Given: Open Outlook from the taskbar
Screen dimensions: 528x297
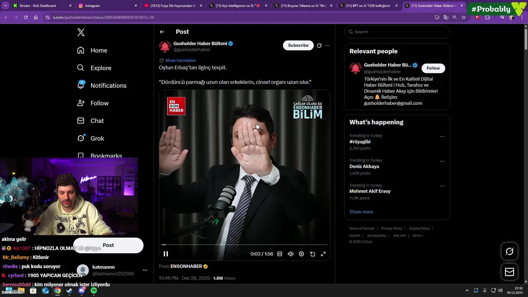Looking at the screenshot, I should pyautogui.click(x=45, y=291).
